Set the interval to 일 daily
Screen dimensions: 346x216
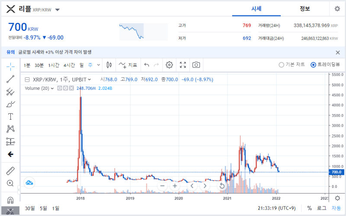coord(81,65)
